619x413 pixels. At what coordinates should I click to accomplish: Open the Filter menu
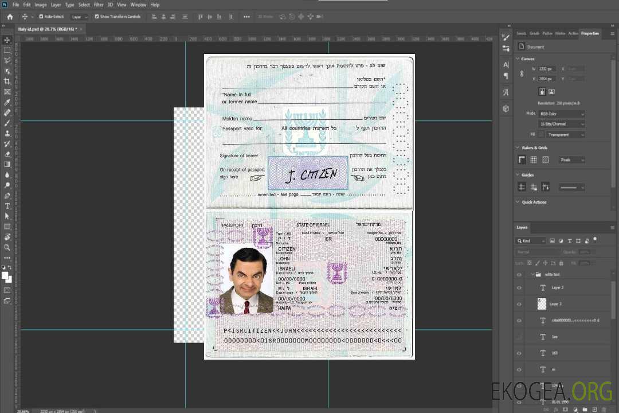coord(99,5)
